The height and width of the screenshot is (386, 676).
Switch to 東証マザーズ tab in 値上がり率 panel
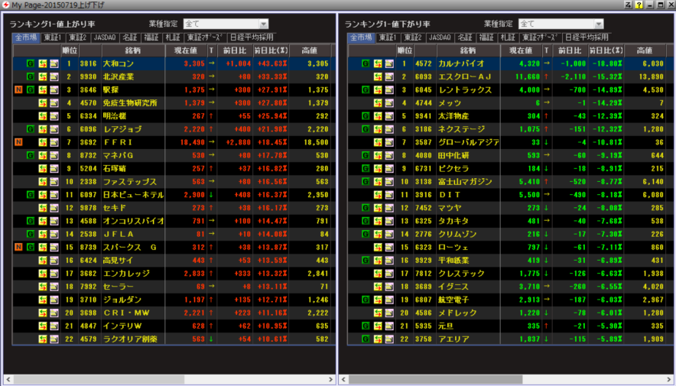click(205, 38)
